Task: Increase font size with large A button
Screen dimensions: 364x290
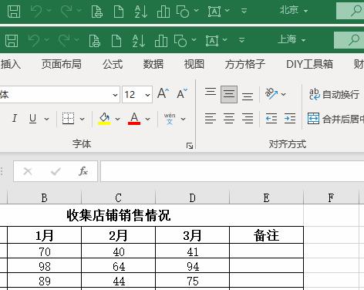Action: [x=163, y=93]
